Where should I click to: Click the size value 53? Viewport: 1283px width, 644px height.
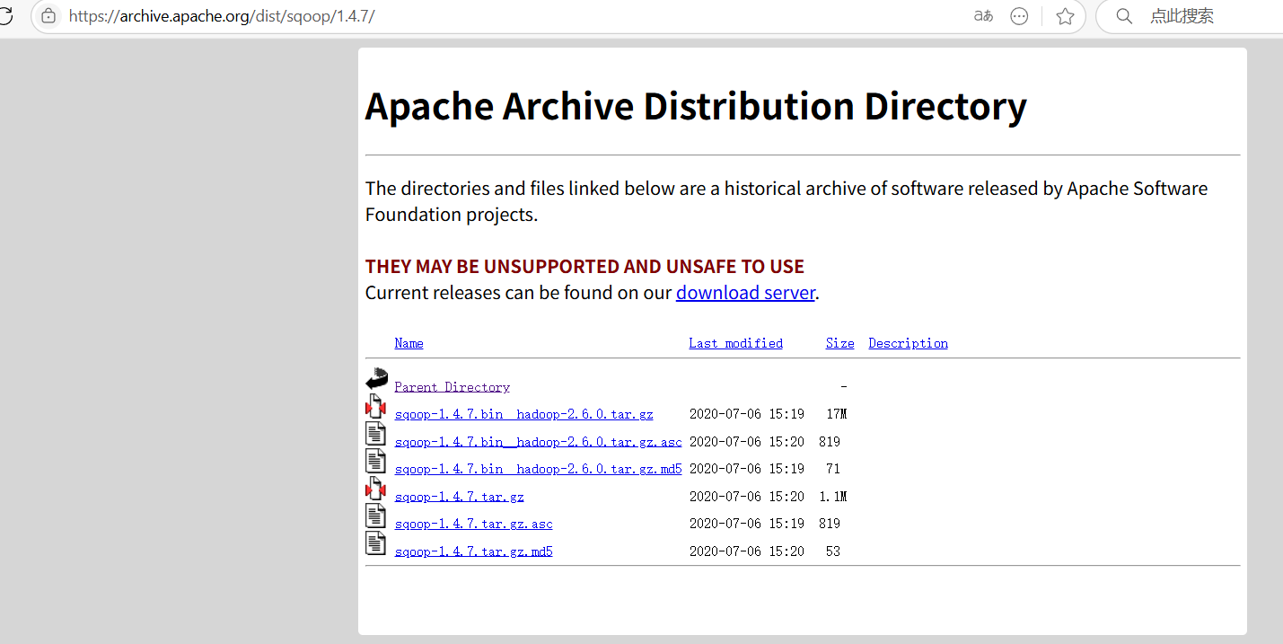point(833,551)
